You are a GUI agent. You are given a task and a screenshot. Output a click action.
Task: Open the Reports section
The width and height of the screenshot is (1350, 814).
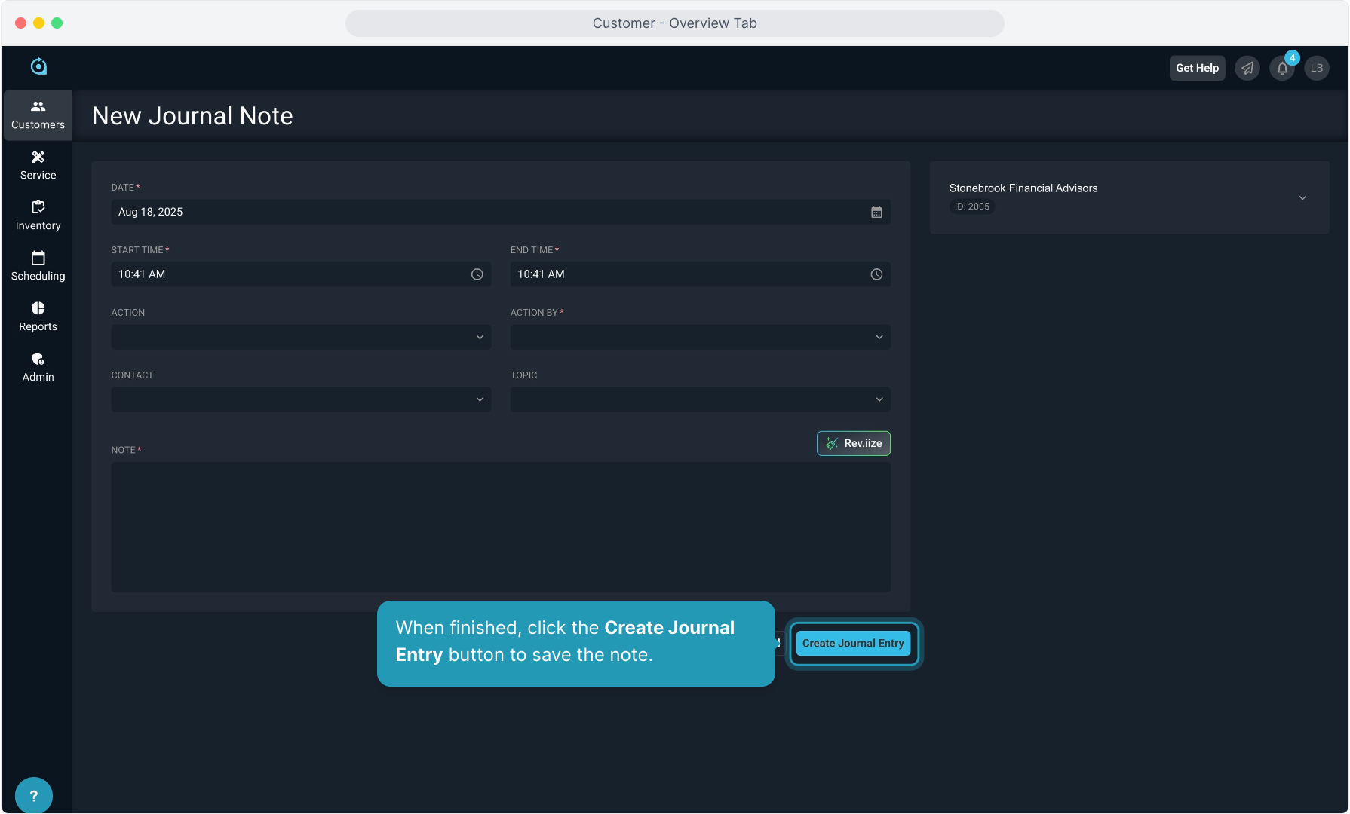click(x=38, y=317)
